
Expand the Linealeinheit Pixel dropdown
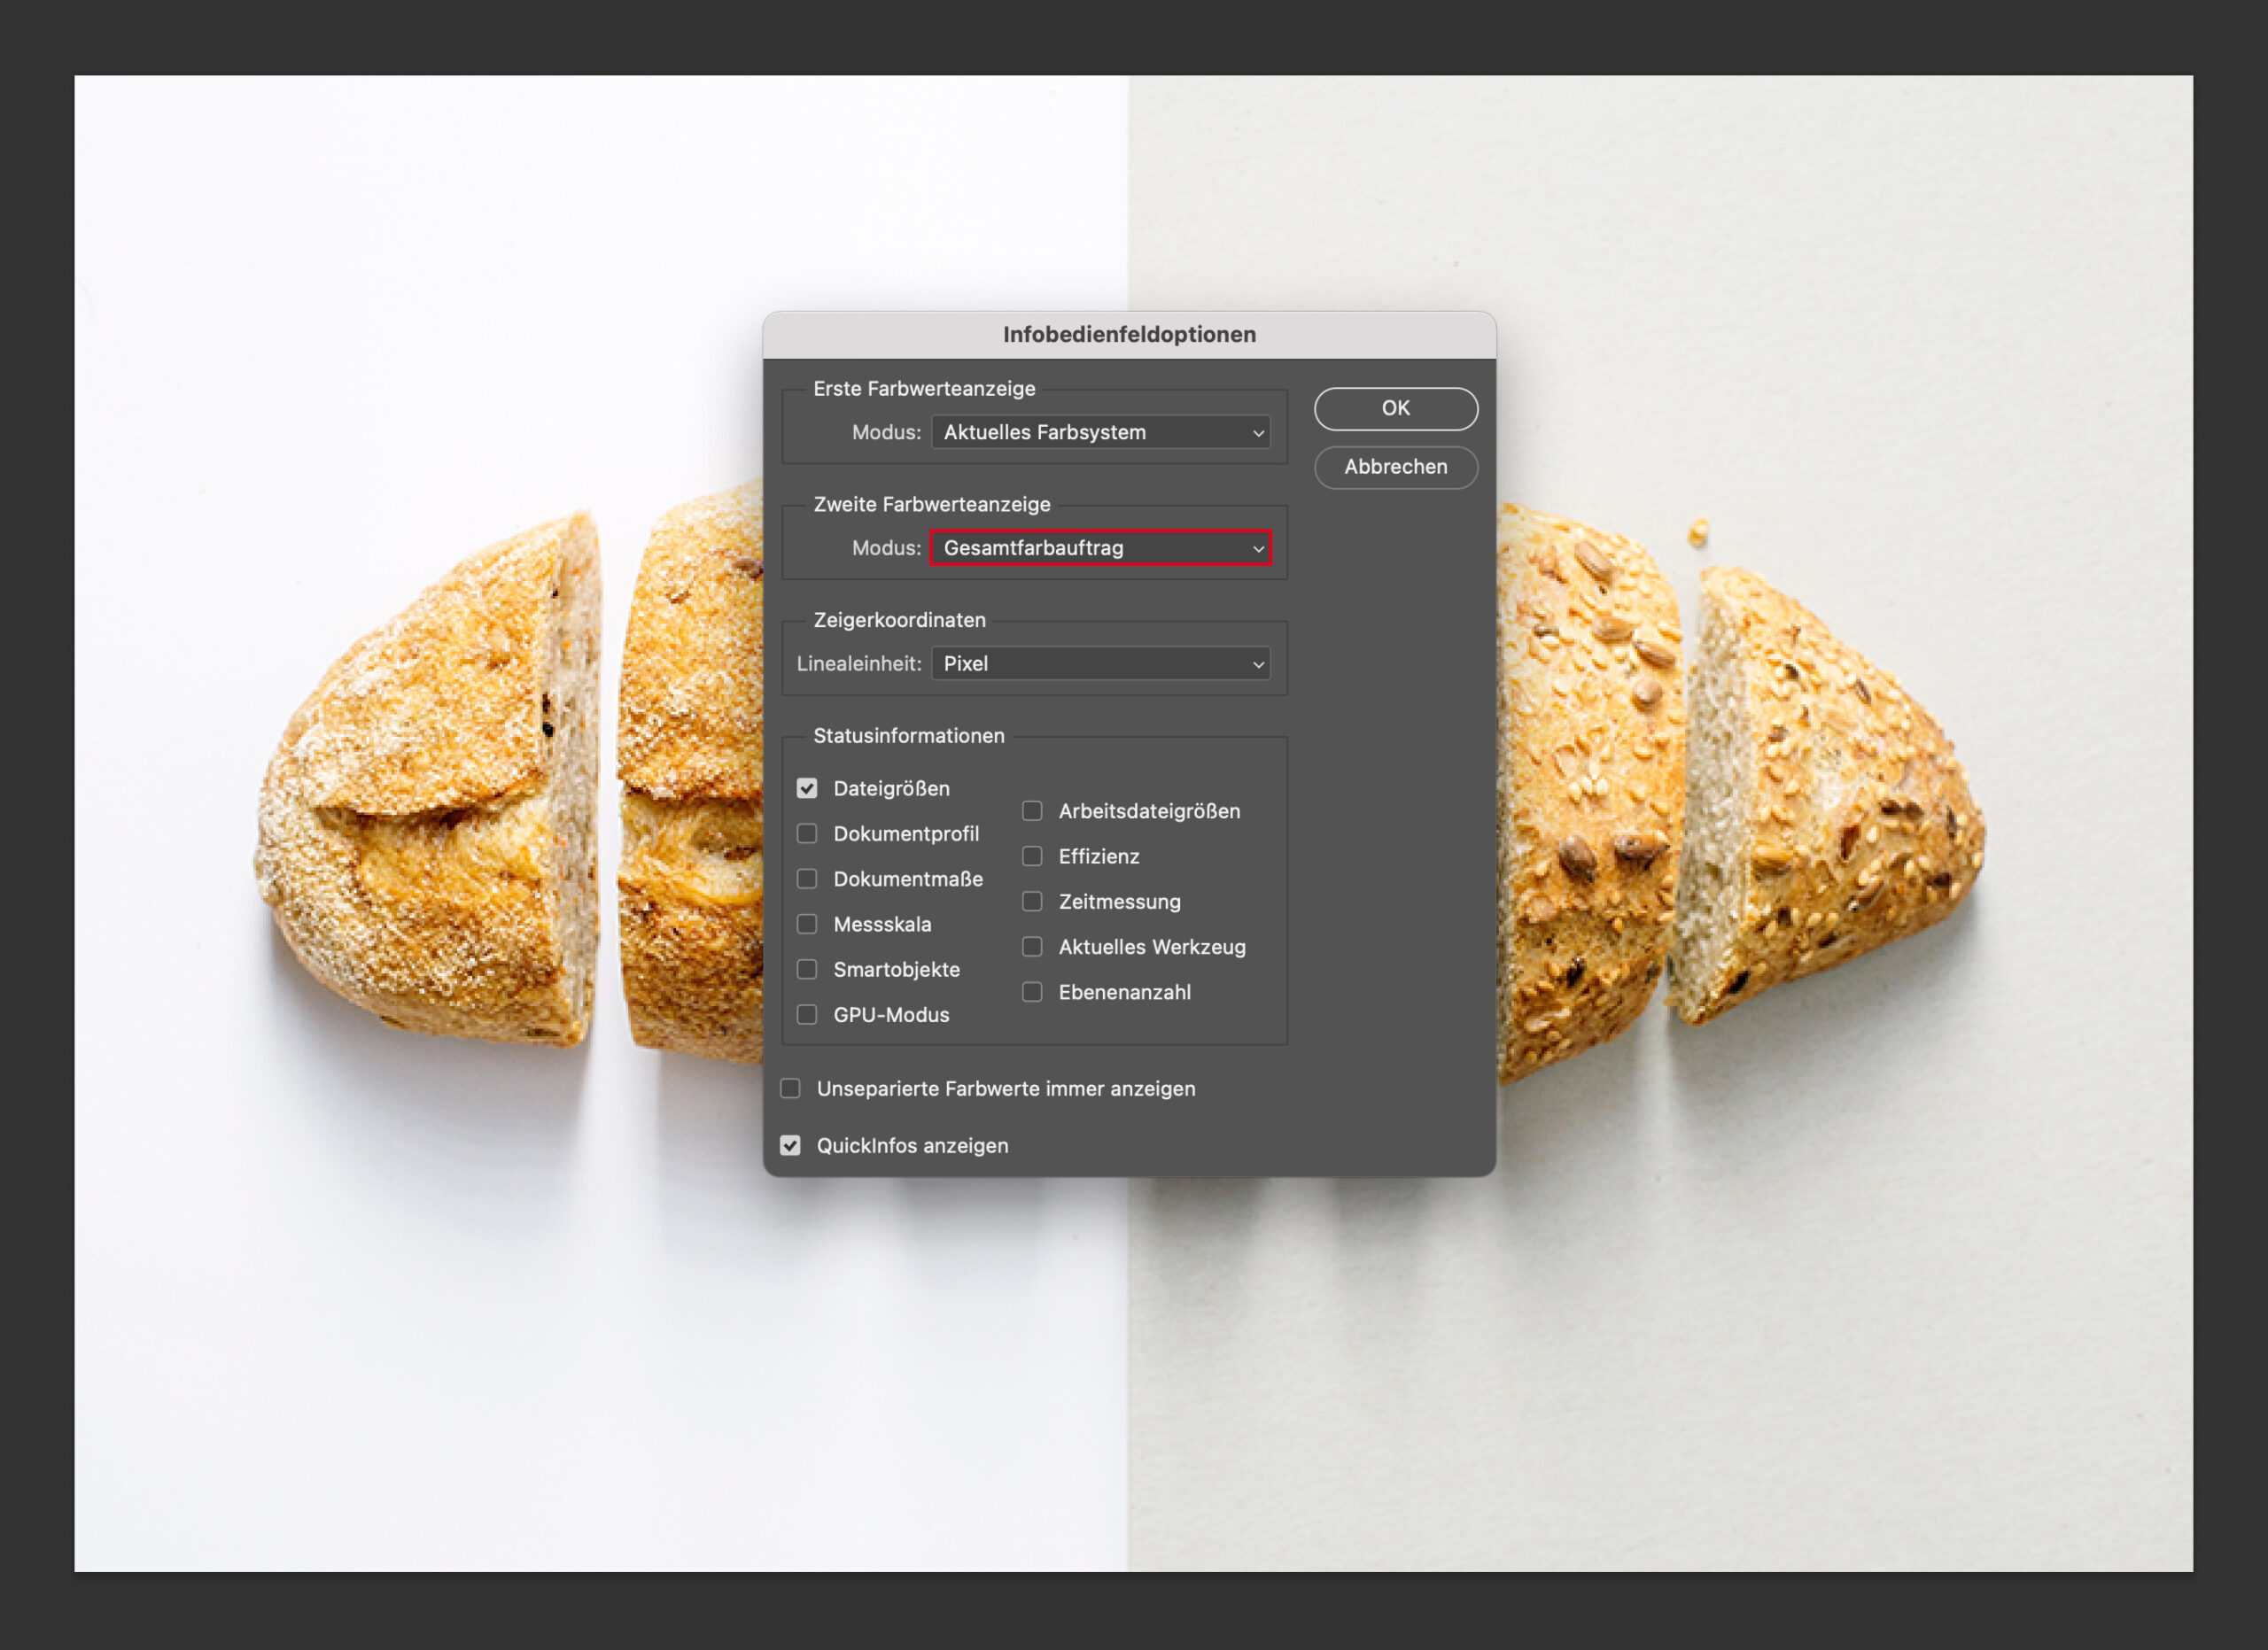pos(1100,663)
